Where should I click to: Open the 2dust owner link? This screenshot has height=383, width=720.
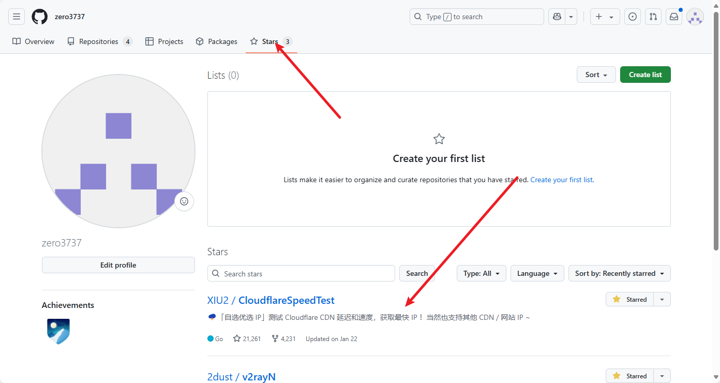(x=220, y=377)
